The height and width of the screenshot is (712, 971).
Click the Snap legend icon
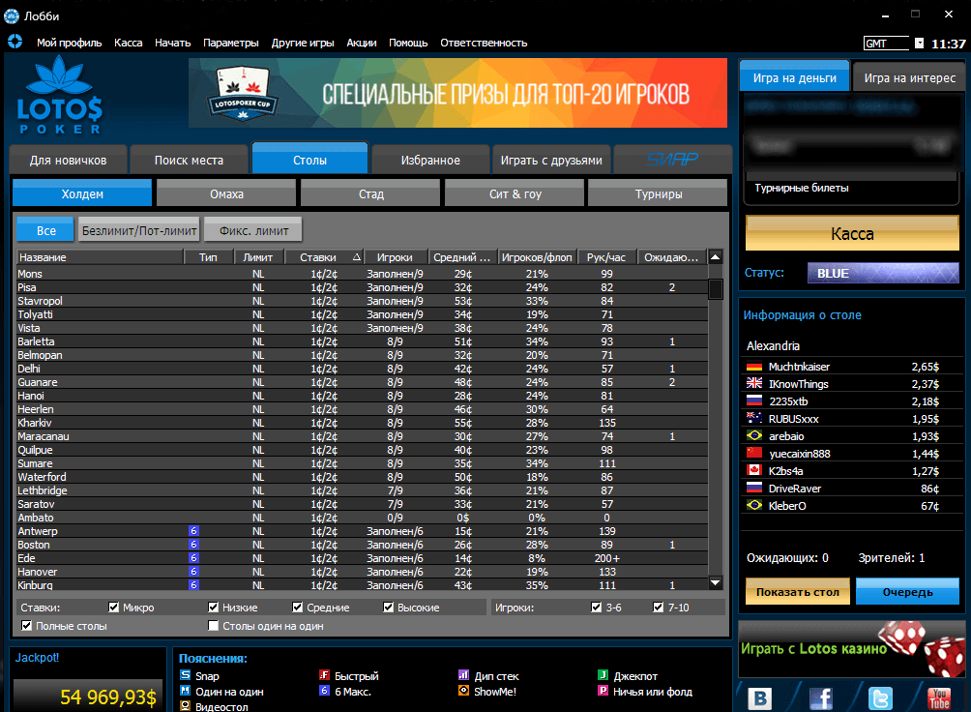(186, 676)
